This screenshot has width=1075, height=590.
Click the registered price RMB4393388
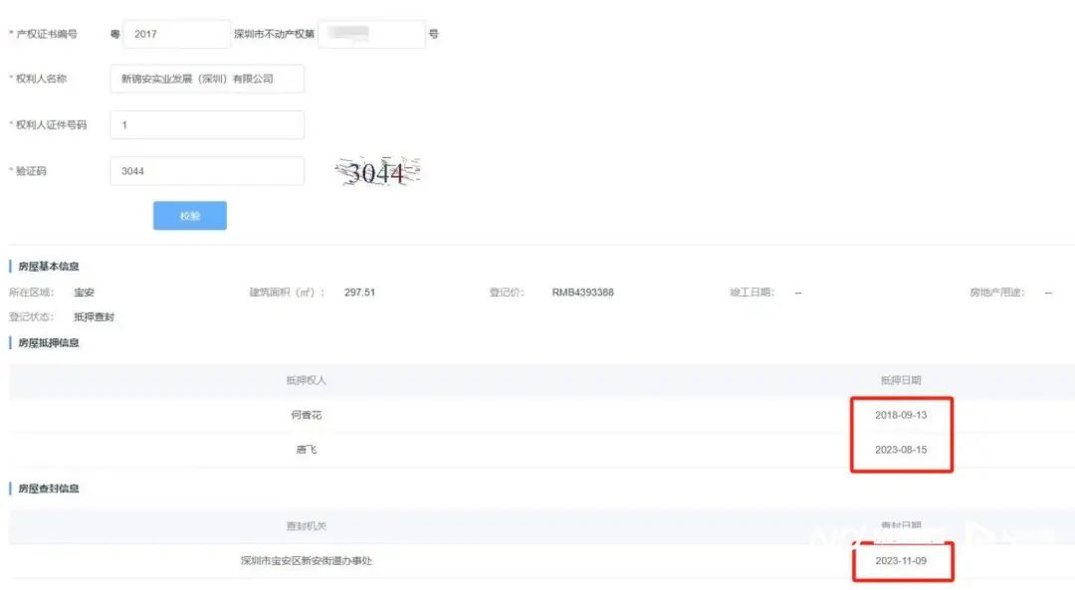tap(582, 293)
